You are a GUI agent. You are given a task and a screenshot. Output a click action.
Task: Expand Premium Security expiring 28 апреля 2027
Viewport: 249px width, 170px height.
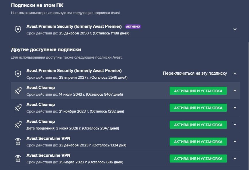(x=235, y=74)
